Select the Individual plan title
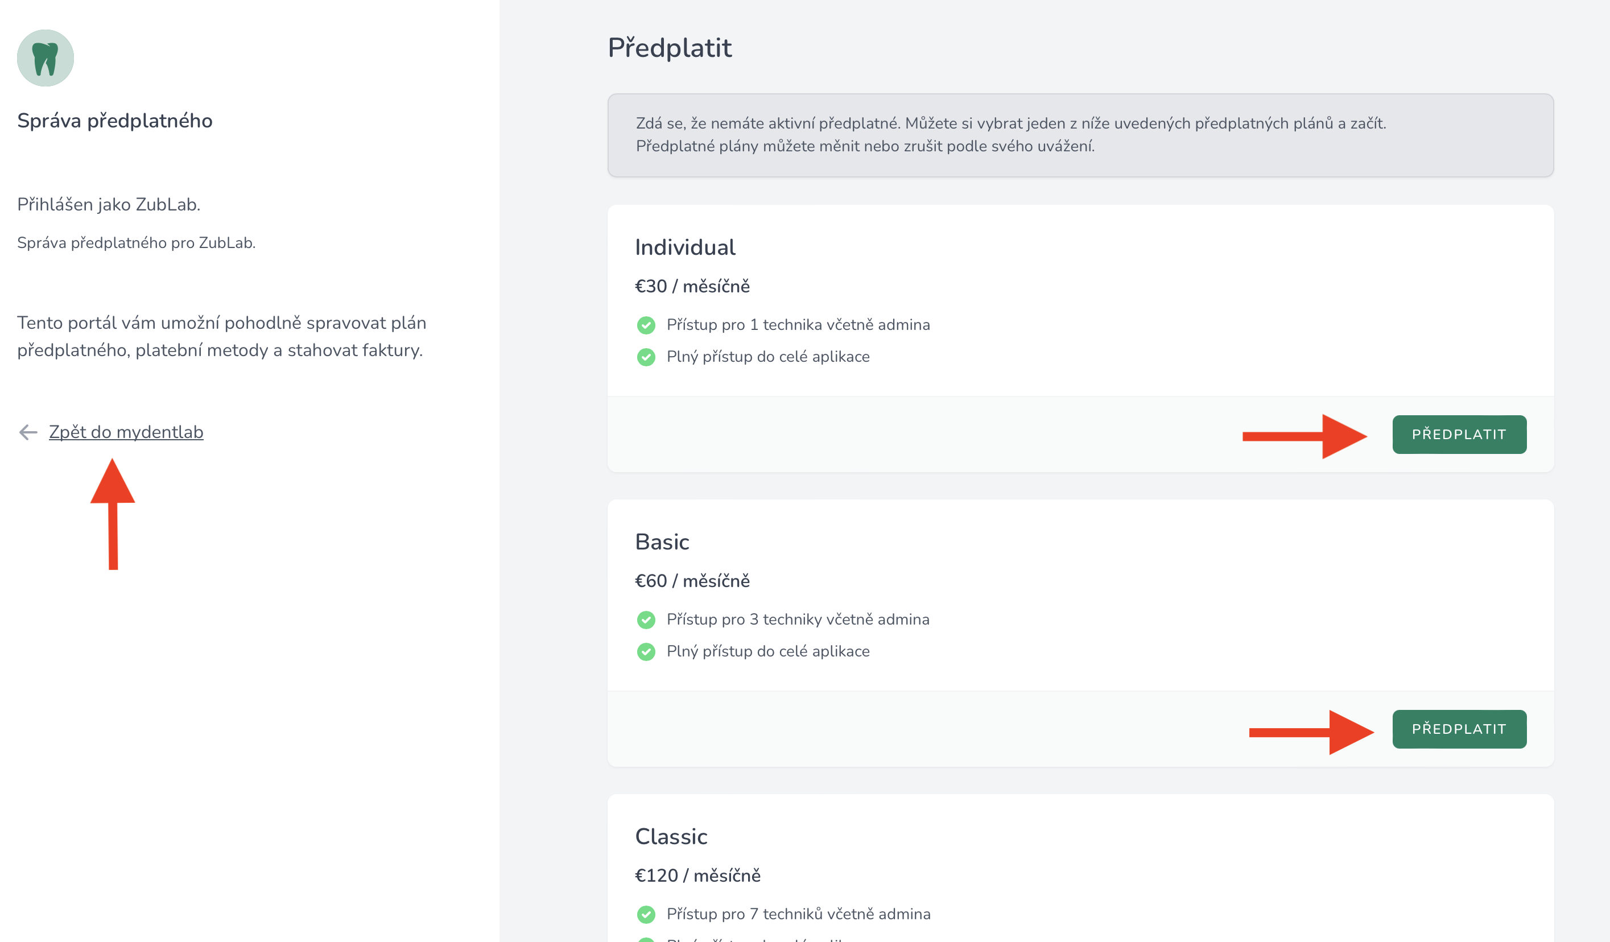The width and height of the screenshot is (1610, 942). [685, 247]
